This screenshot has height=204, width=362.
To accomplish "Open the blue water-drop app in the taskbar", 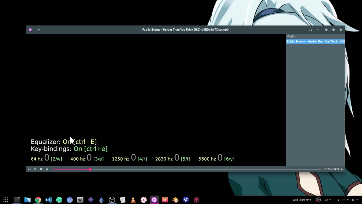I will tap(101, 200).
